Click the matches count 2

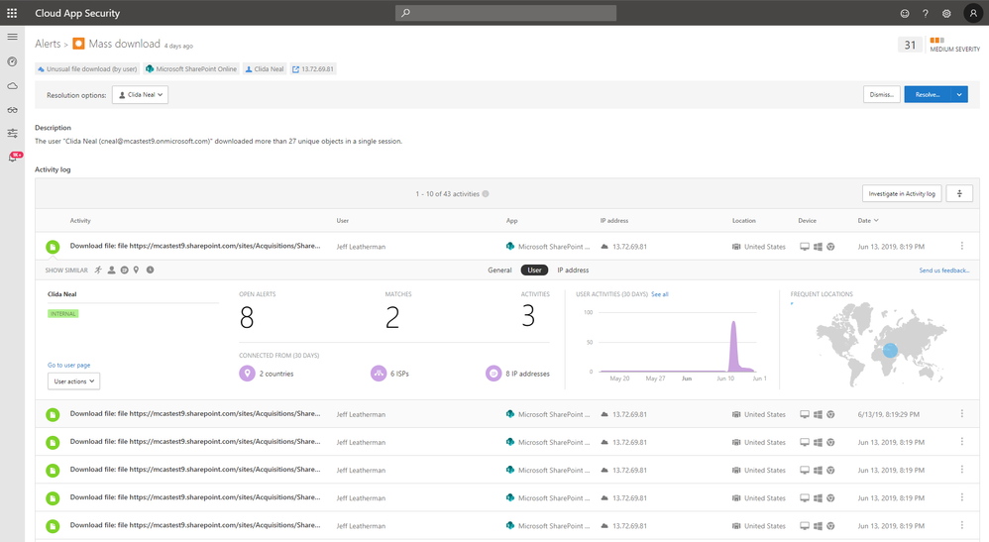(x=392, y=317)
